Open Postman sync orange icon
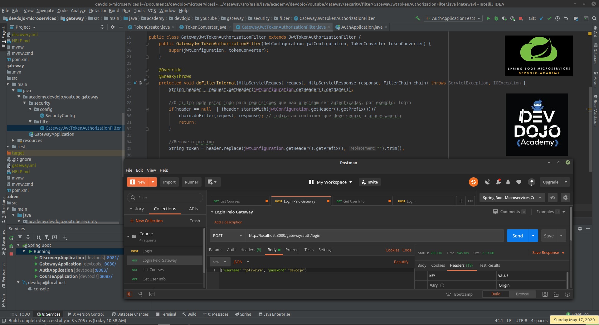This screenshot has width=599, height=325. (x=474, y=182)
